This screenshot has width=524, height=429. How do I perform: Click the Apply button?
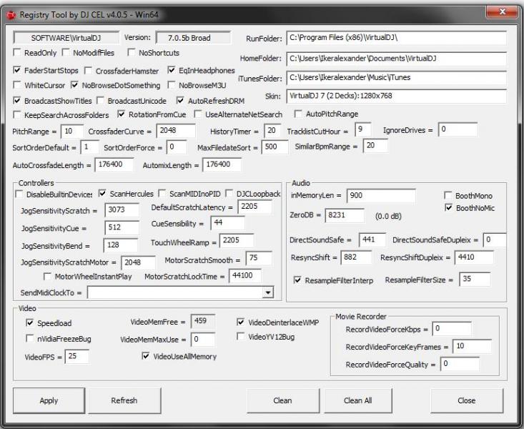pos(49,400)
